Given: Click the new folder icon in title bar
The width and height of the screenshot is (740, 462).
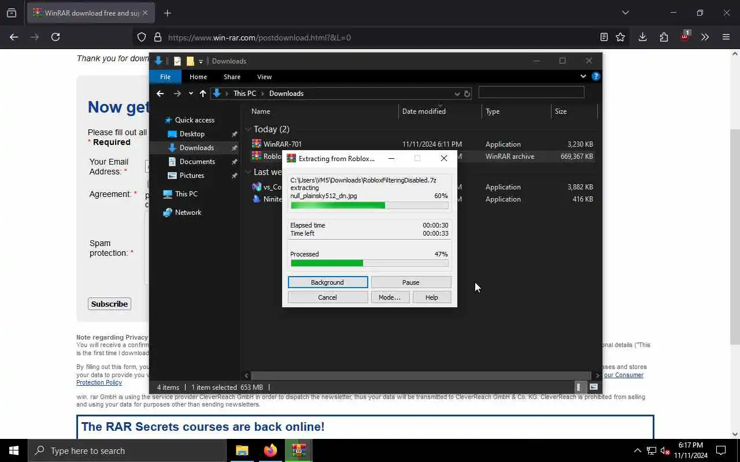Looking at the screenshot, I should [x=190, y=61].
